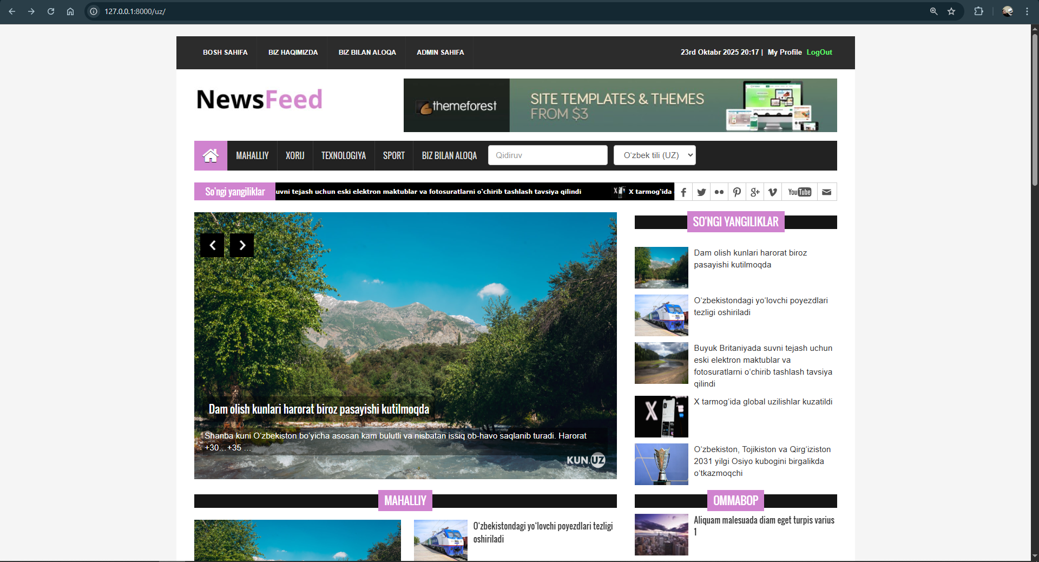Open the ADMIN SAHIFA page

pos(440,53)
